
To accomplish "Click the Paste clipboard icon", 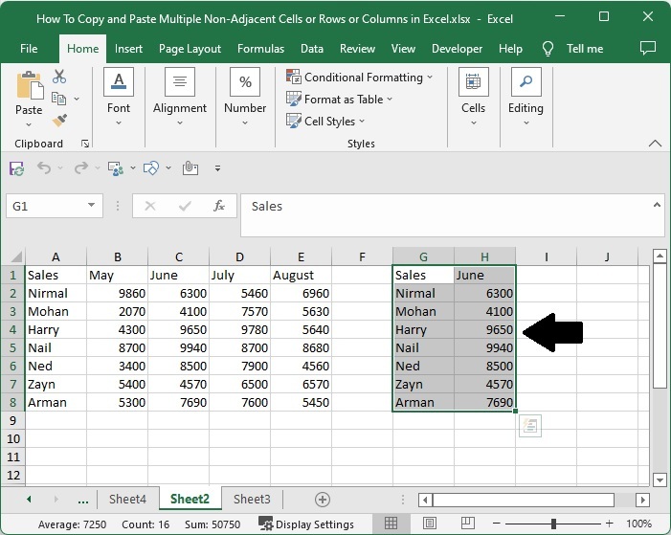I will (29, 87).
